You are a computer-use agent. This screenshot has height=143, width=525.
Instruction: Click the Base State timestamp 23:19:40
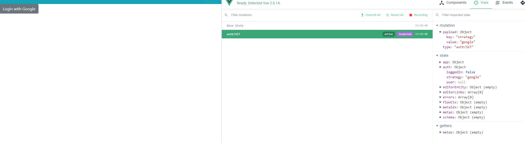tap(421, 26)
